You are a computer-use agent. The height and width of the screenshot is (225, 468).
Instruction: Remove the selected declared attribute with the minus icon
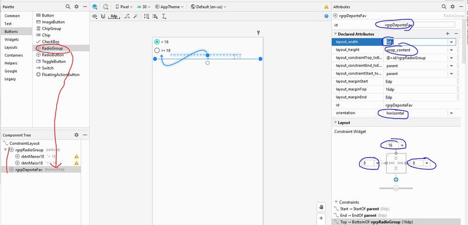456,34
